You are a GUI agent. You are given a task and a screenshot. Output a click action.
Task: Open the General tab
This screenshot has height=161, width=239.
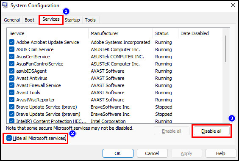pyautogui.click(x=12, y=20)
